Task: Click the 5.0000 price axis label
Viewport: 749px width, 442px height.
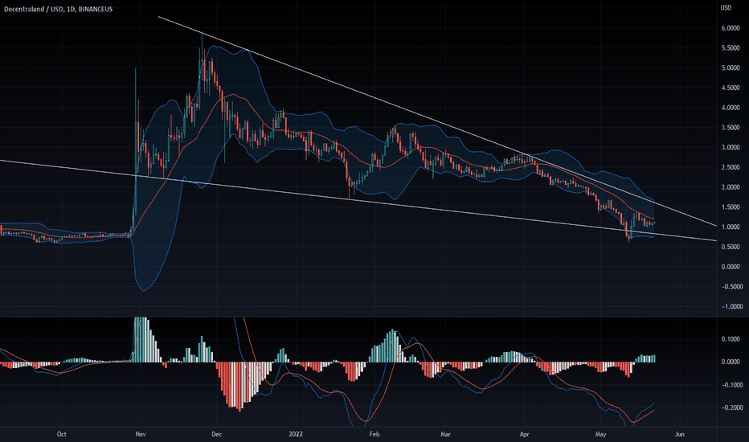Action: coord(731,68)
